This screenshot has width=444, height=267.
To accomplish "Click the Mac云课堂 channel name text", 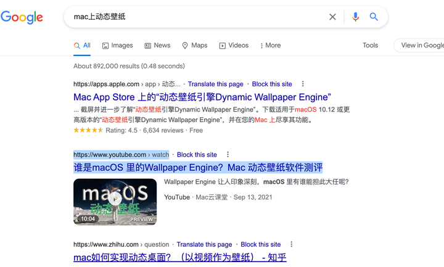I will click(212, 197).
